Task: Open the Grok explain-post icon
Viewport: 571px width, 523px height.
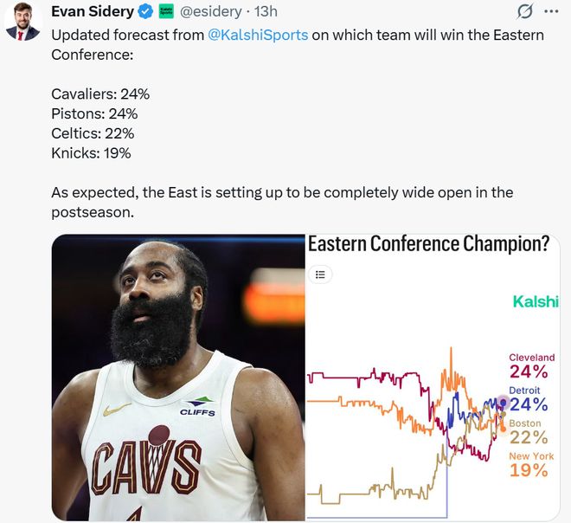Action: pyautogui.click(x=524, y=11)
